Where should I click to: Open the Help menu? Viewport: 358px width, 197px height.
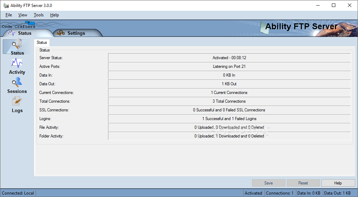54,15
